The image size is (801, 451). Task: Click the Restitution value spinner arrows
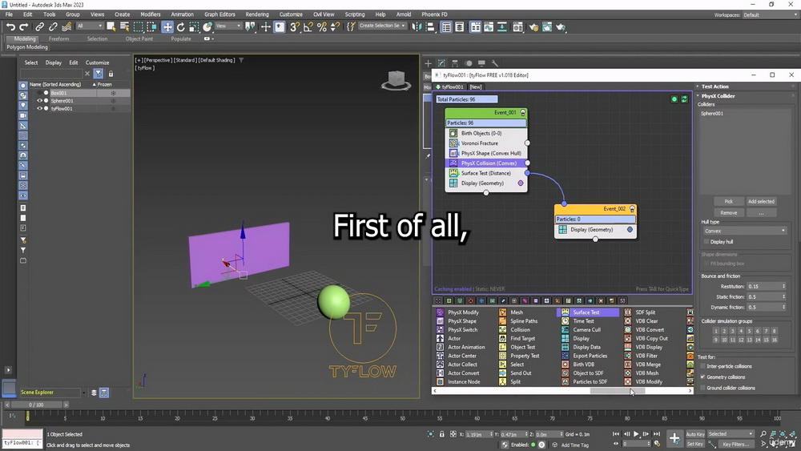pos(783,286)
